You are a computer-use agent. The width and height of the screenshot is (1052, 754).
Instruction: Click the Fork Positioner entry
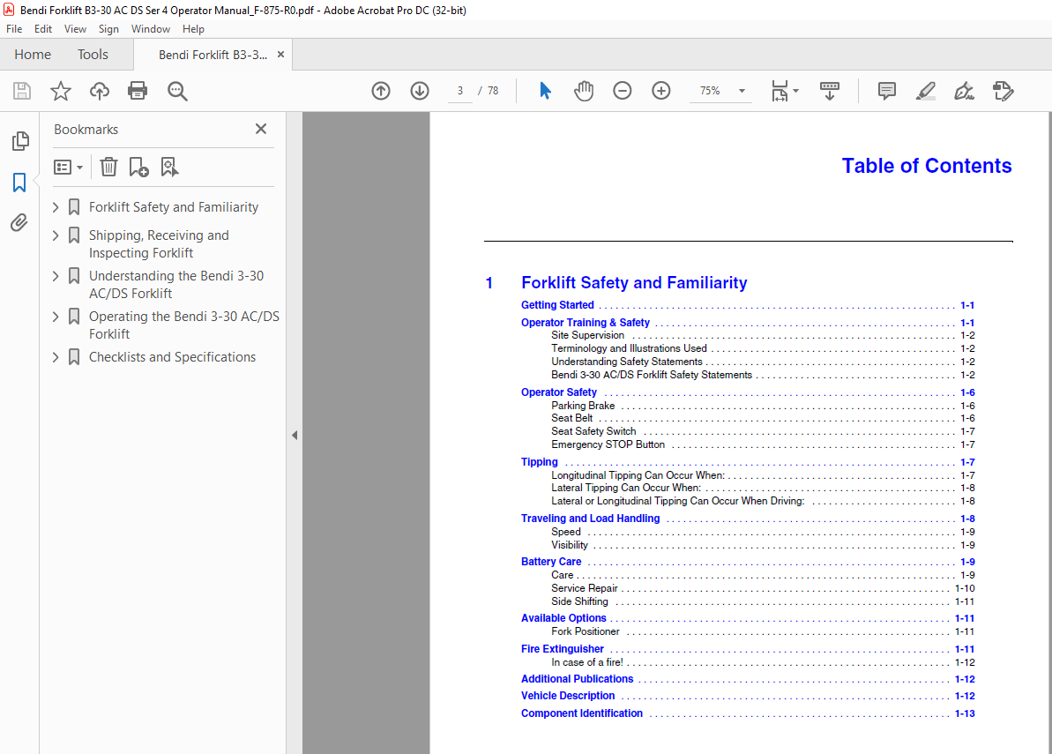click(x=585, y=632)
